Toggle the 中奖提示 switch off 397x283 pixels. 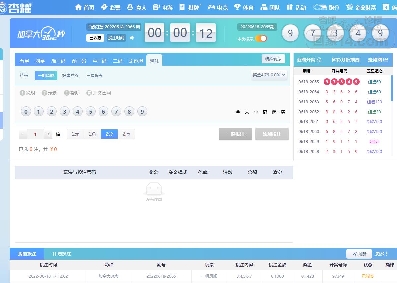261,39
